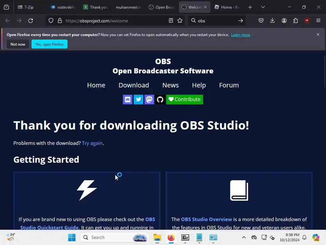326x245 pixels.
Task: Click the taskbar Search box
Action: click(114, 237)
